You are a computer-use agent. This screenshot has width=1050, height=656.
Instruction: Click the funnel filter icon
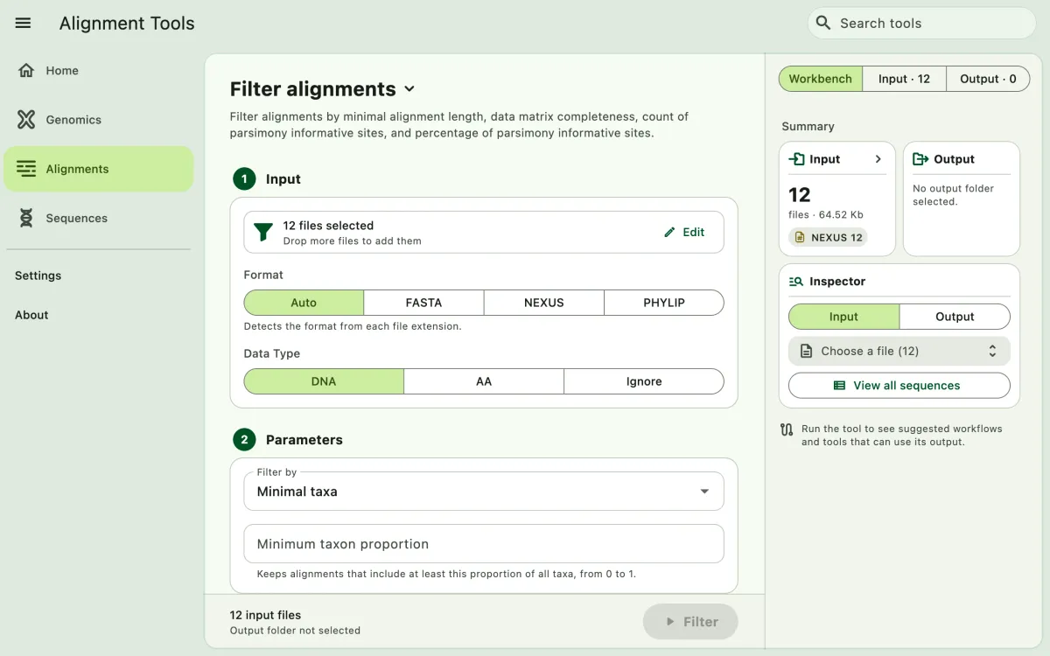coord(263,232)
